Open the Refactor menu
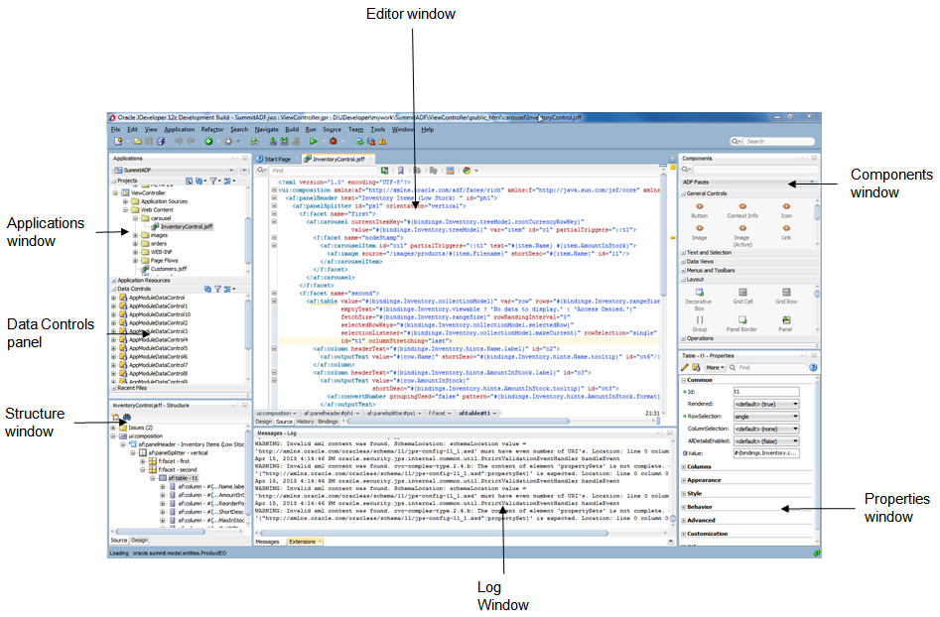 (212, 129)
